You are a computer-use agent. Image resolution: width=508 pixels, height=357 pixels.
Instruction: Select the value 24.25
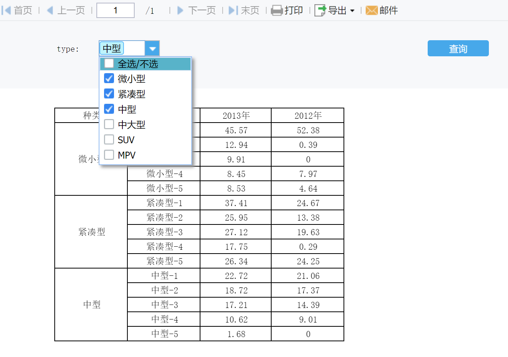tap(308, 261)
